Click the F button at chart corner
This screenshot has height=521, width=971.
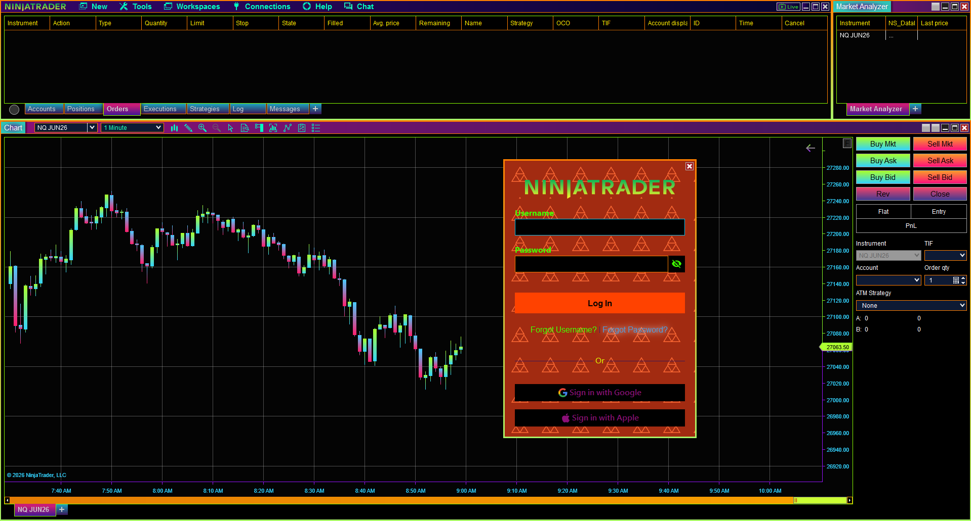point(847,143)
